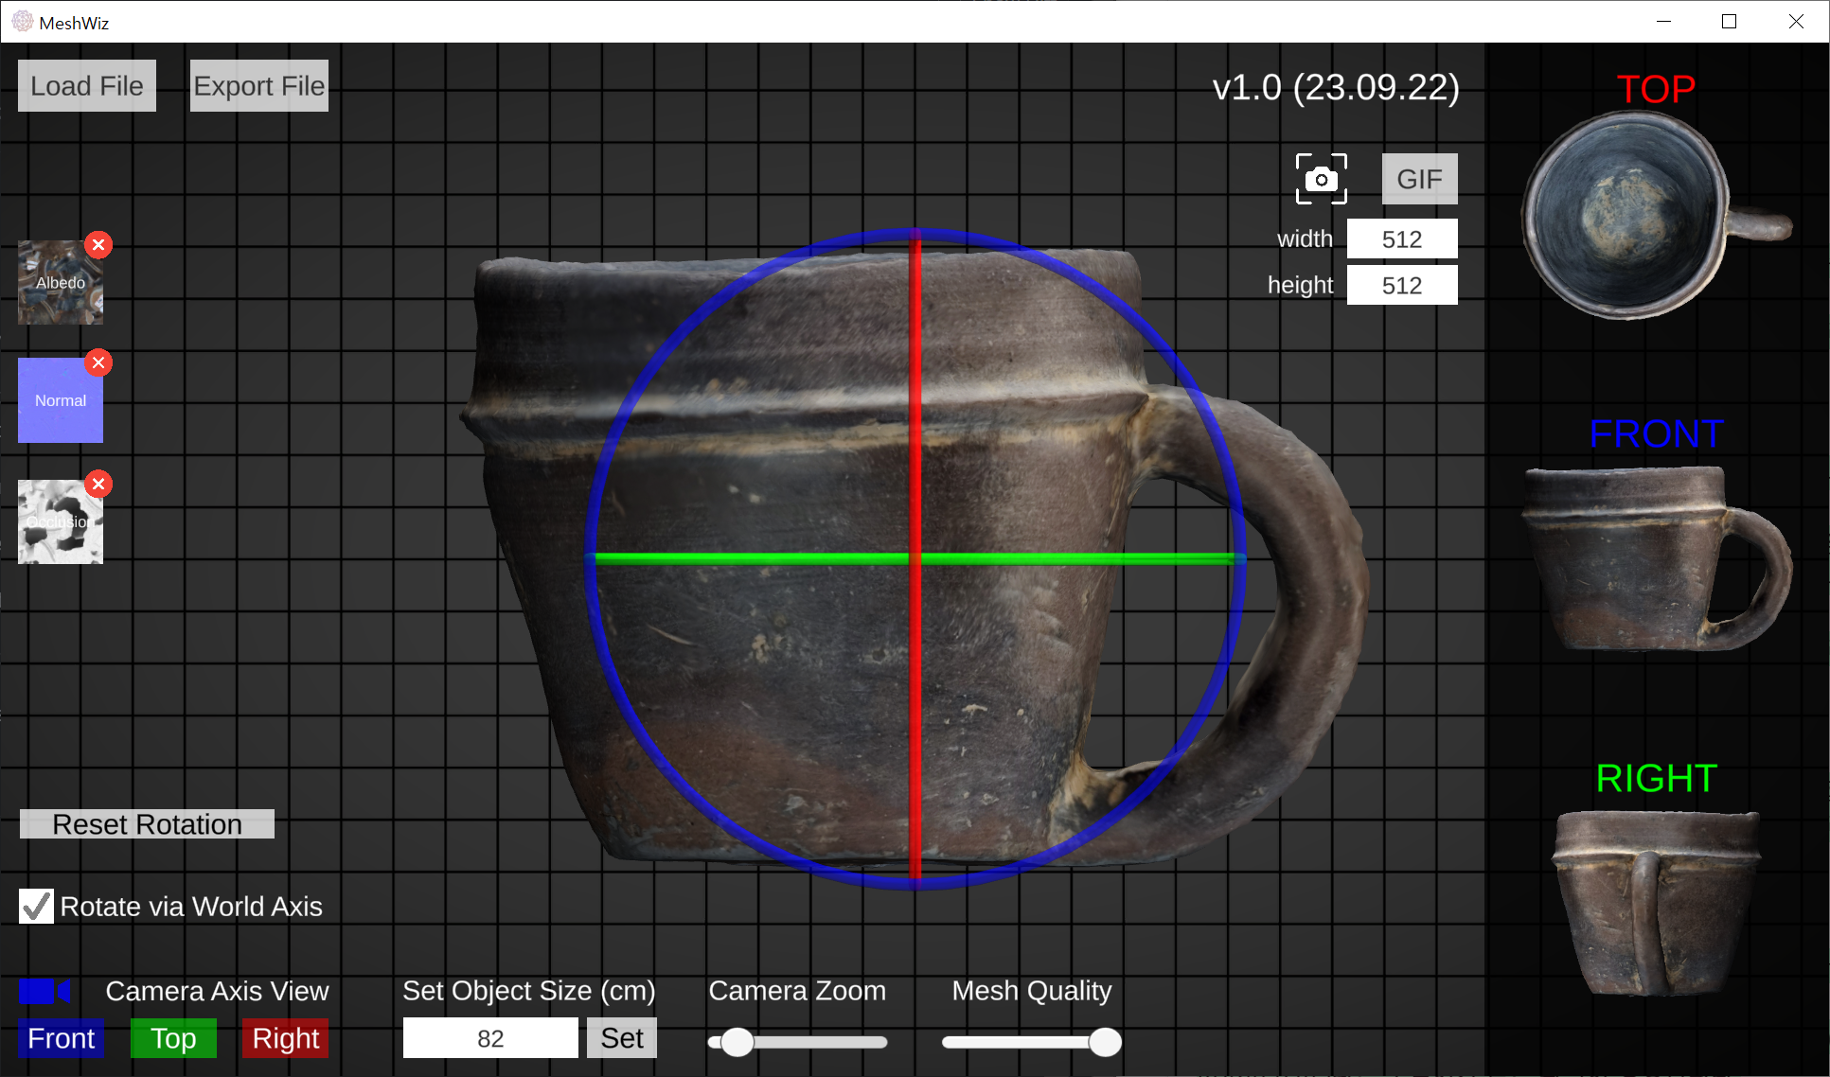The height and width of the screenshot is (1077, 1830).
Task: Remove the Albedo texture with its red X
Action: point(98,245)
